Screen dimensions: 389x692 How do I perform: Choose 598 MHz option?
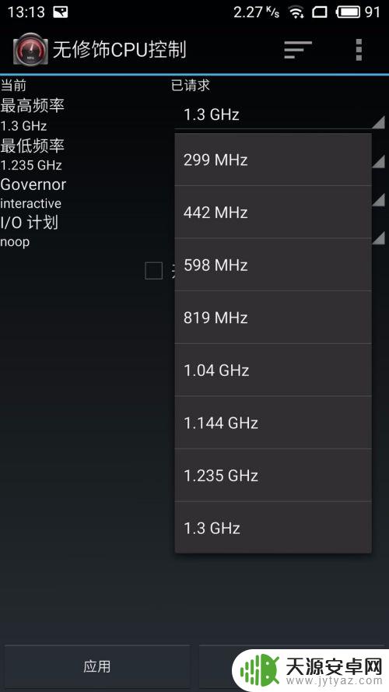pos(273,265)
